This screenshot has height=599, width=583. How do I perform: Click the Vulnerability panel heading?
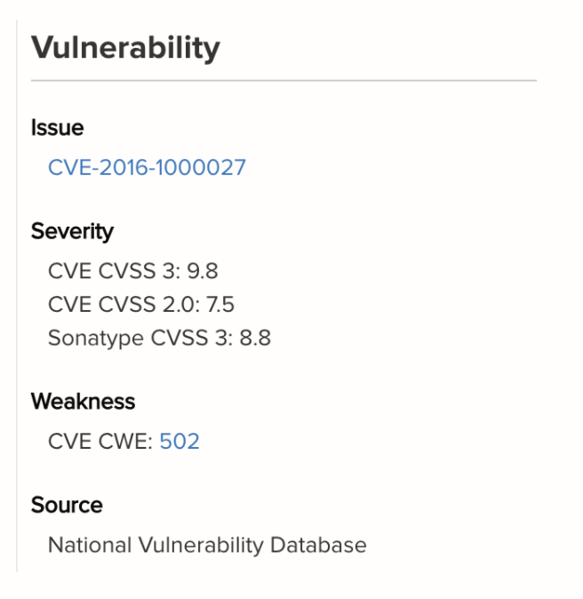click(125, 48)
